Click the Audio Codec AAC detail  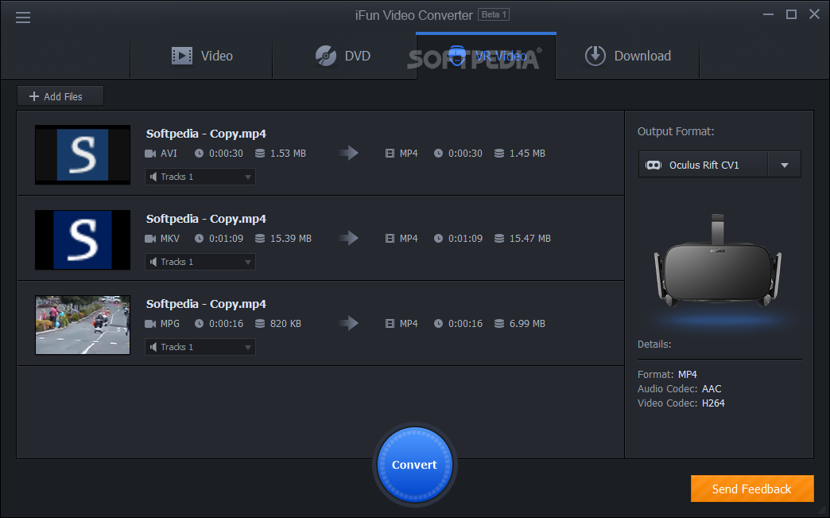[x=679, y=389]
